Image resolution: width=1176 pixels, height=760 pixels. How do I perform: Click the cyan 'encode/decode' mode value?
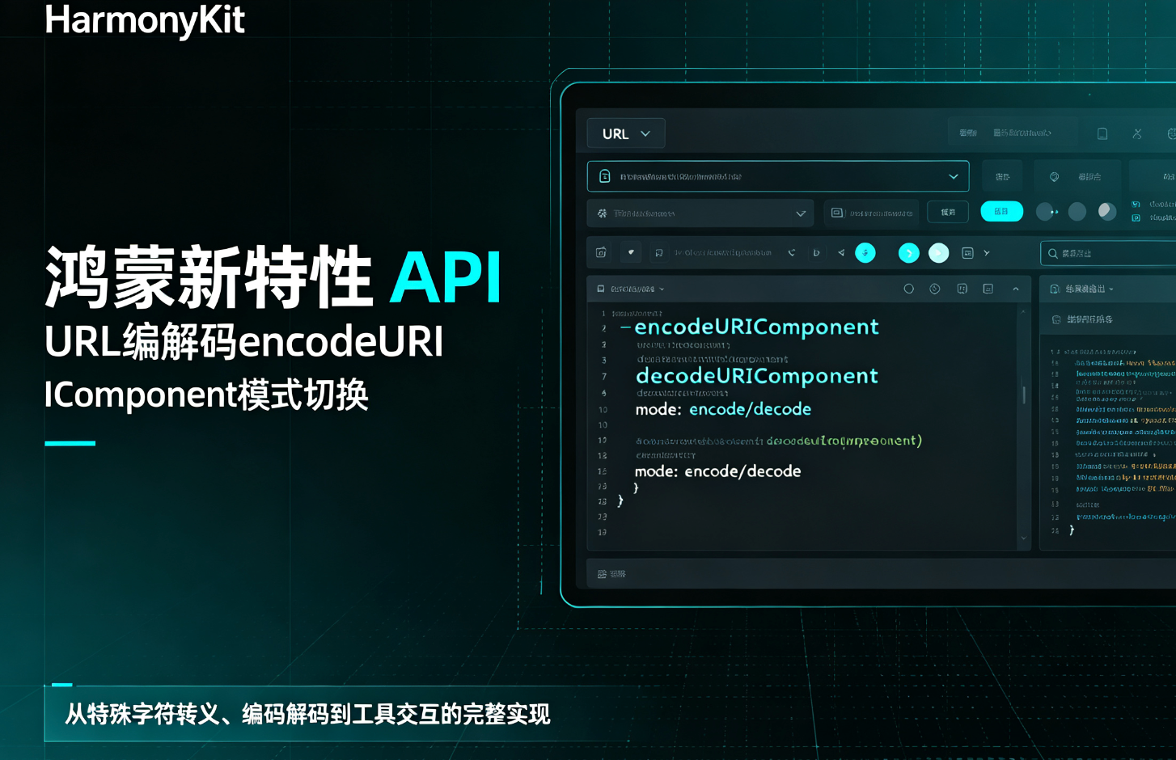750,409
